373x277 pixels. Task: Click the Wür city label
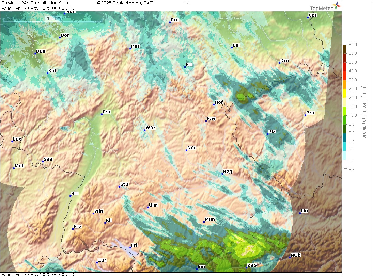click(150, 128)
